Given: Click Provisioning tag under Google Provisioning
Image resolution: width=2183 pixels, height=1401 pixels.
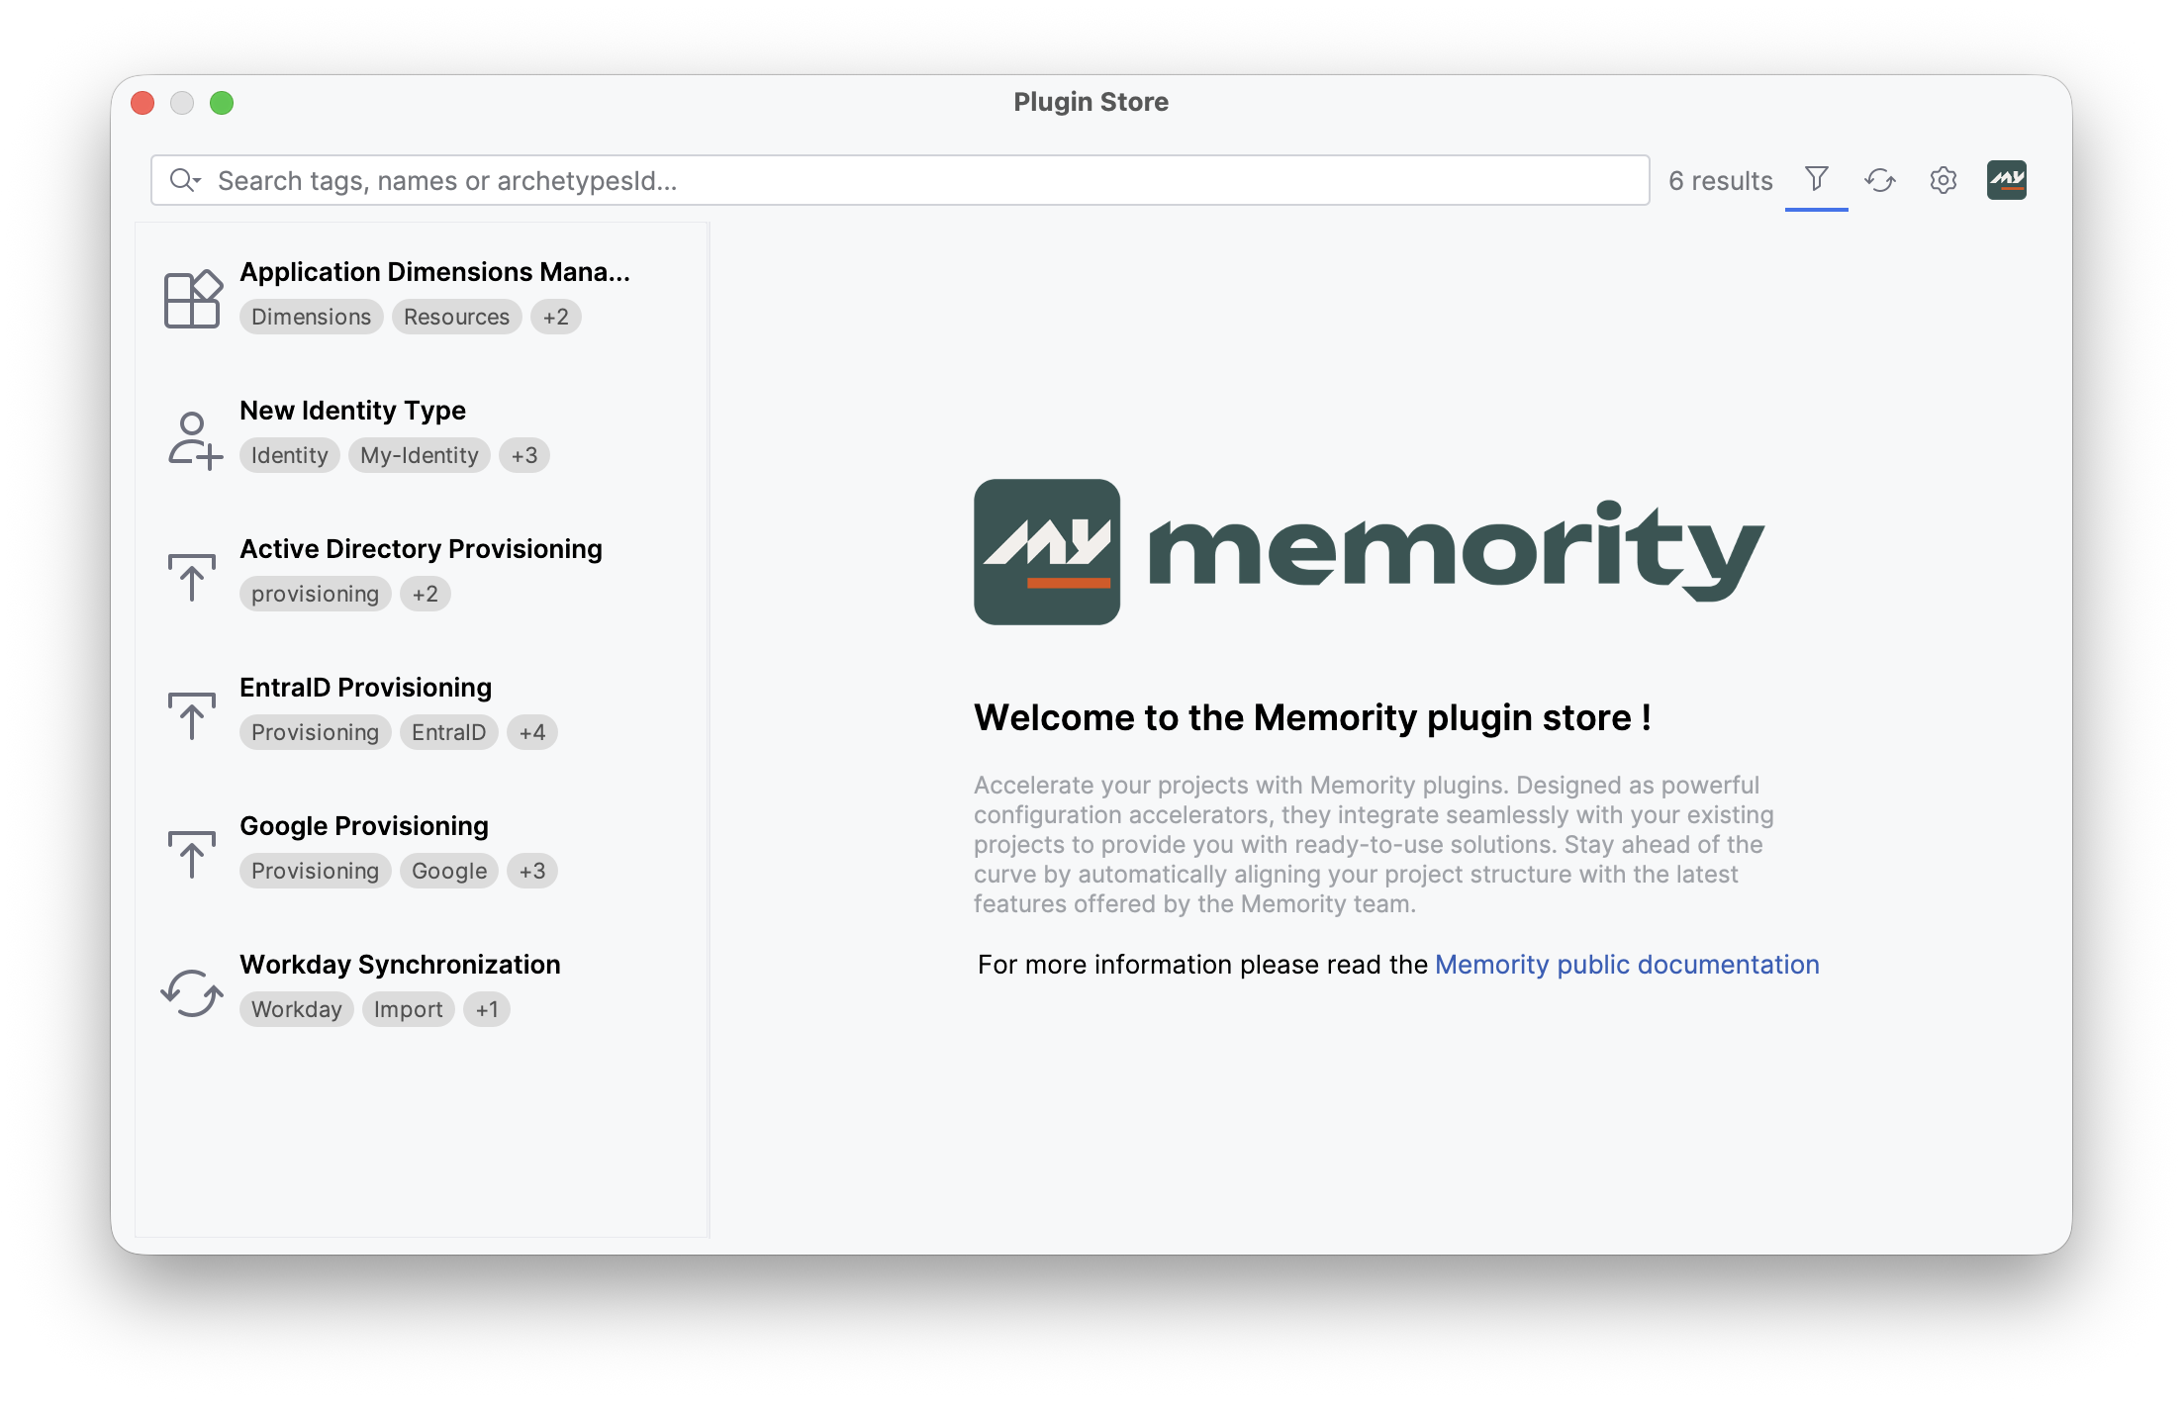Looking at the screenshot, I should pos(315,871).
